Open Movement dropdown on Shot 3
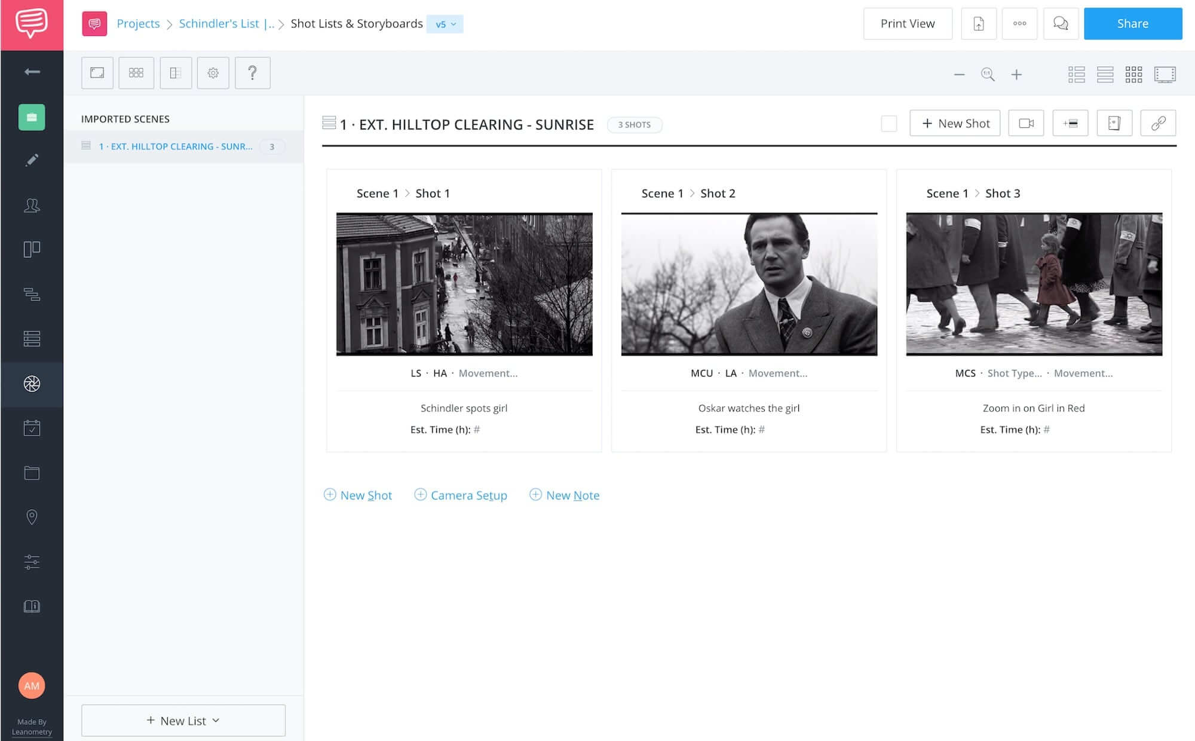 coord(1083,373)
